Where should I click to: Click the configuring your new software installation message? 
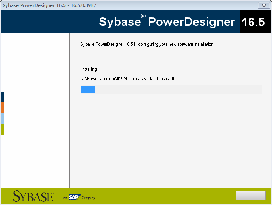tap(147, 44)
